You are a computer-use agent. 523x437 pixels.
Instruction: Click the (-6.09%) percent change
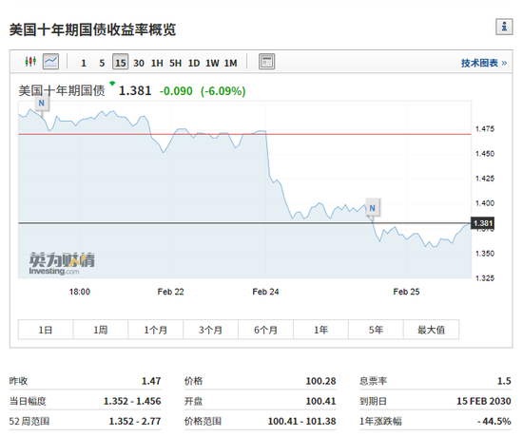coord(223,91)
